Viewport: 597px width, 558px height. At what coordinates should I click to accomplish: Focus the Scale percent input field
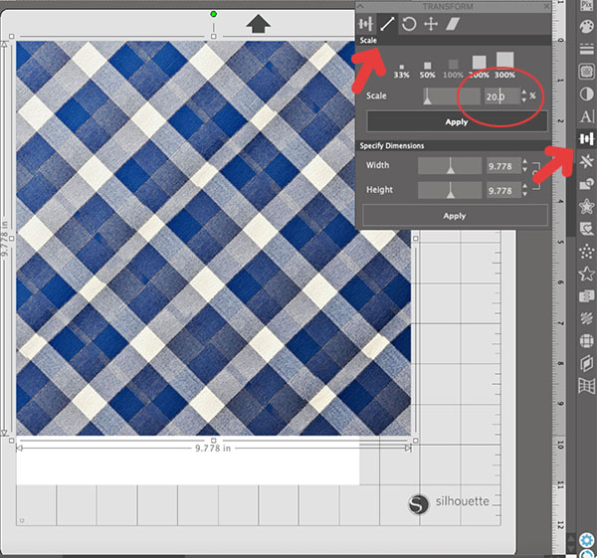tap(501, 96)
